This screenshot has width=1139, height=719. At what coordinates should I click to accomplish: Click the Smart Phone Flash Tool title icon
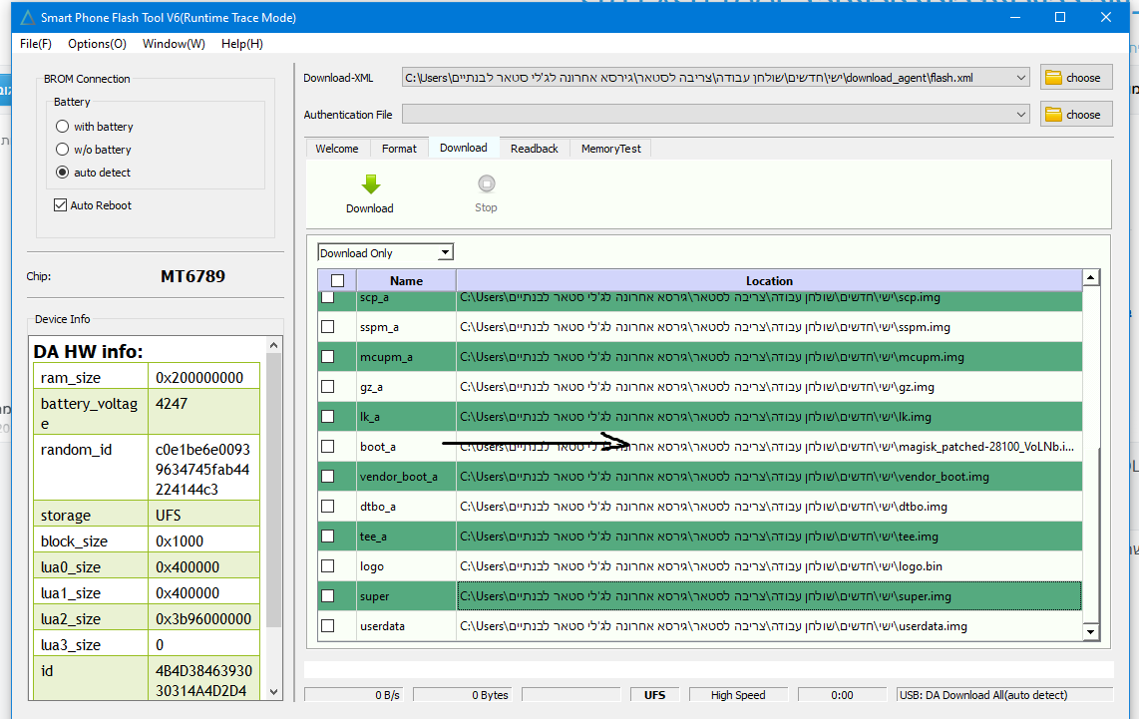pyautogui.click(x=26, y=17)
